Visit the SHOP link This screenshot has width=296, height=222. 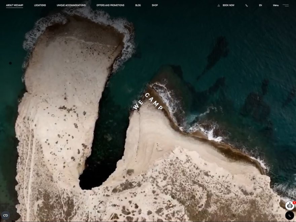click(155, 5)
